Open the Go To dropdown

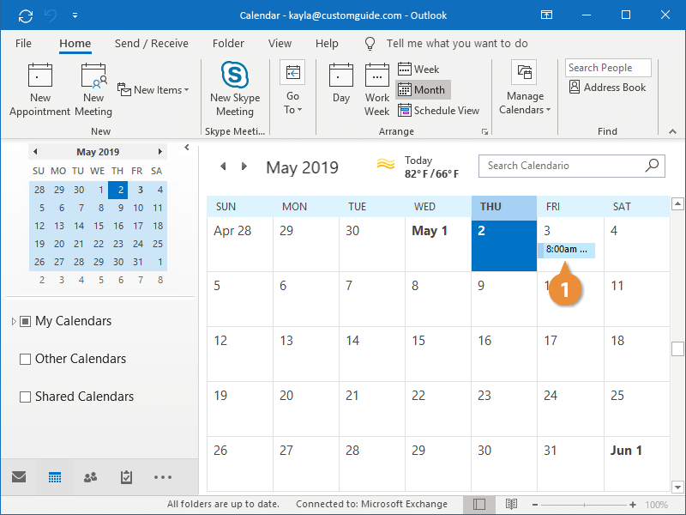pyautogui.click(x=292, y=89)
